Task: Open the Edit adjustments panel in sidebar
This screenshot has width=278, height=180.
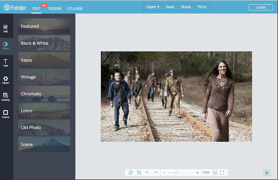Action: click(x=6, y=28)
